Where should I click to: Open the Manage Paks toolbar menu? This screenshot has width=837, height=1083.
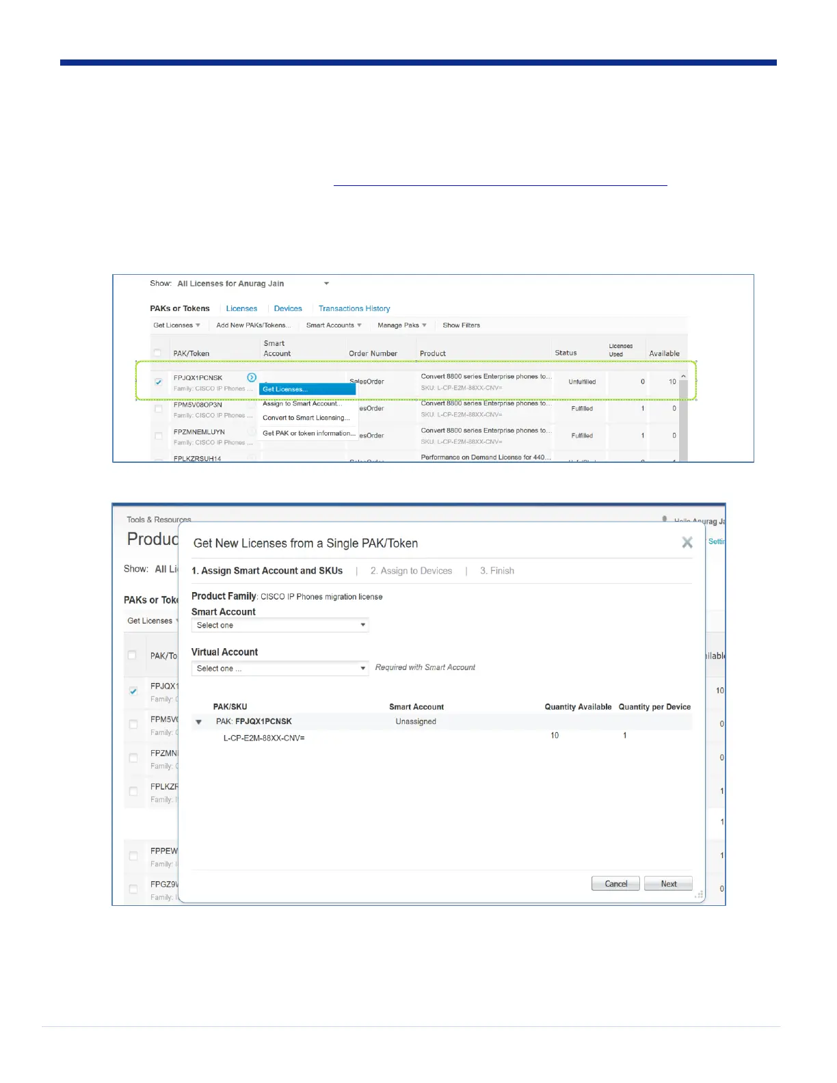[401, 325]
